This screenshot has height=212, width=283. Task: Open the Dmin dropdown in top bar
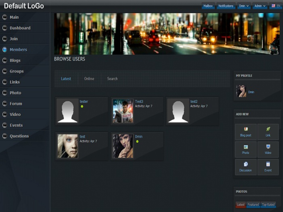pyautogui.click(x=244, y=6)
